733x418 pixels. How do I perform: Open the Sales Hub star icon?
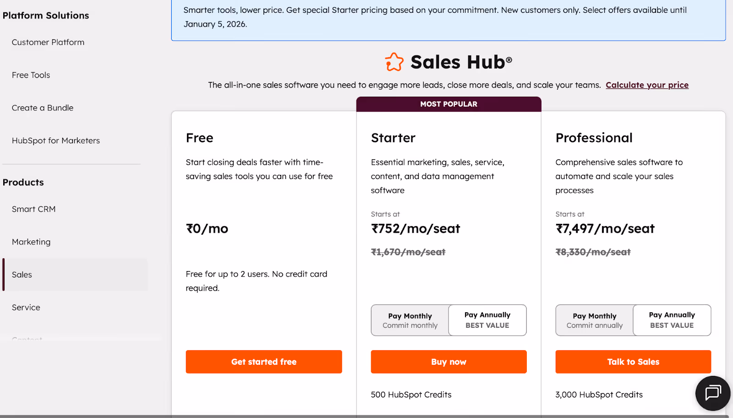(x=394, y=61)
